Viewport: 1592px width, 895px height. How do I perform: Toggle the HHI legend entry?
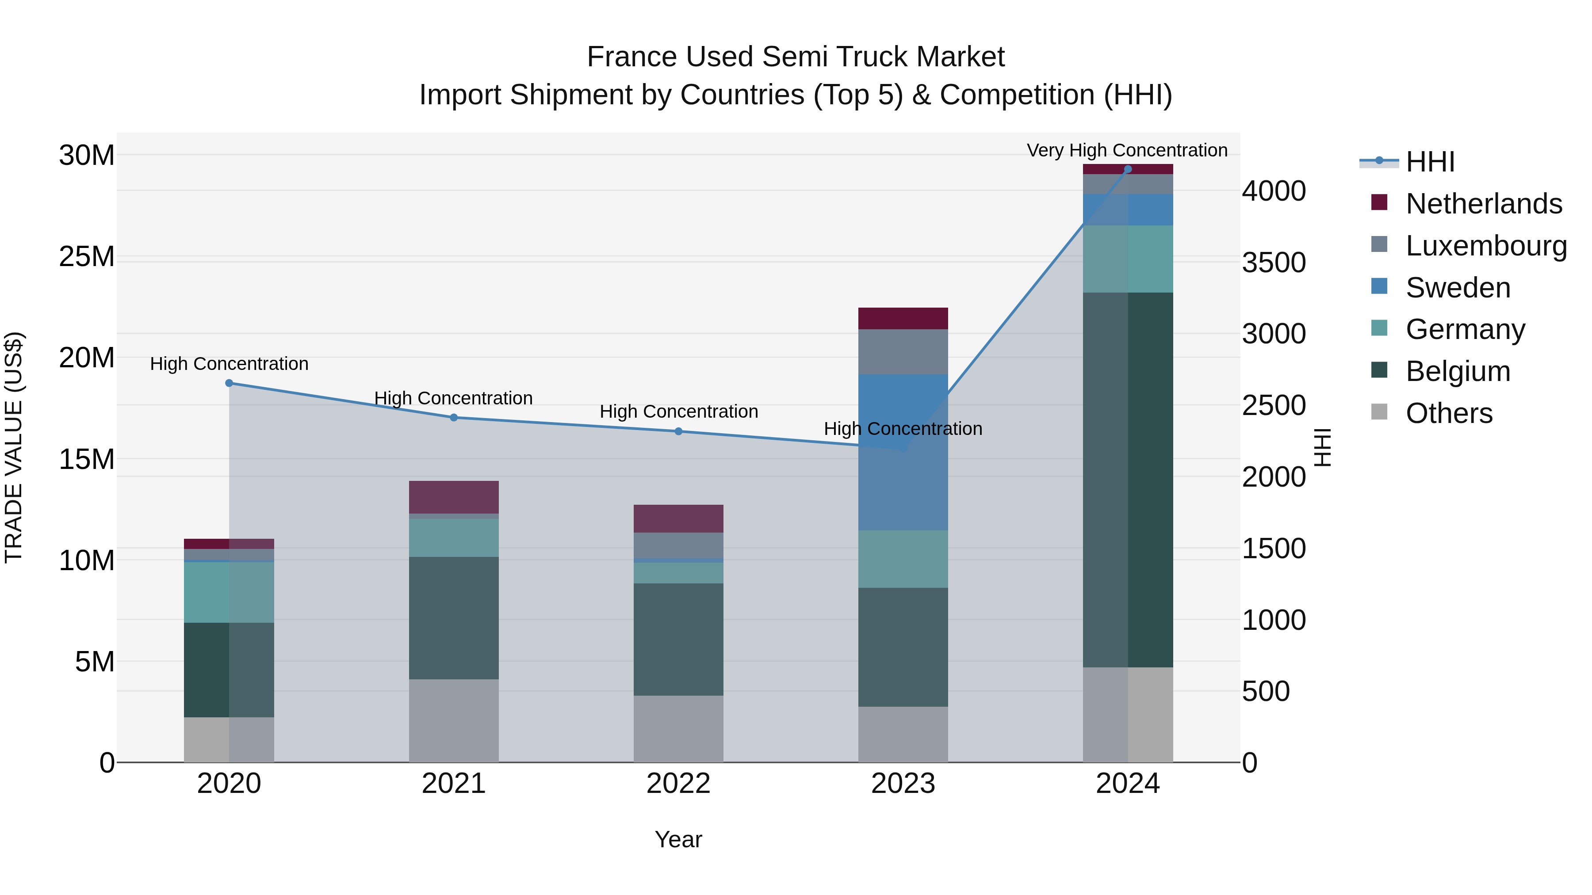pos(1407,162)
